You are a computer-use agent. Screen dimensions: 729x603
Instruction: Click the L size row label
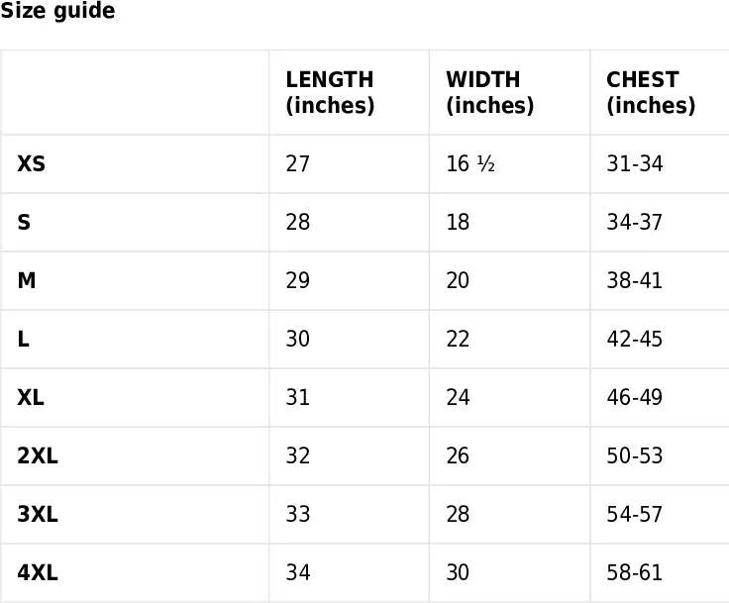click(x=24, y=339)
